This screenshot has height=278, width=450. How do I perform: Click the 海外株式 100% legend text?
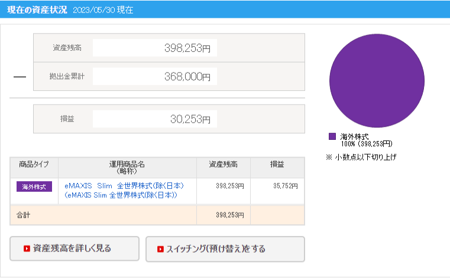367,140
